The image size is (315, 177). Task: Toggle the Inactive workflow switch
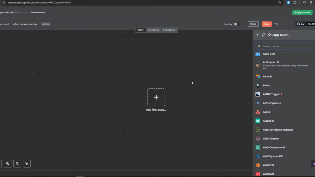[237, 24]
